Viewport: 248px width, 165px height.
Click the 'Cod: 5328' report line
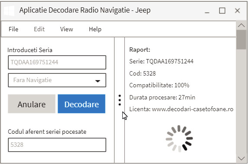click(x=143, y=73)
